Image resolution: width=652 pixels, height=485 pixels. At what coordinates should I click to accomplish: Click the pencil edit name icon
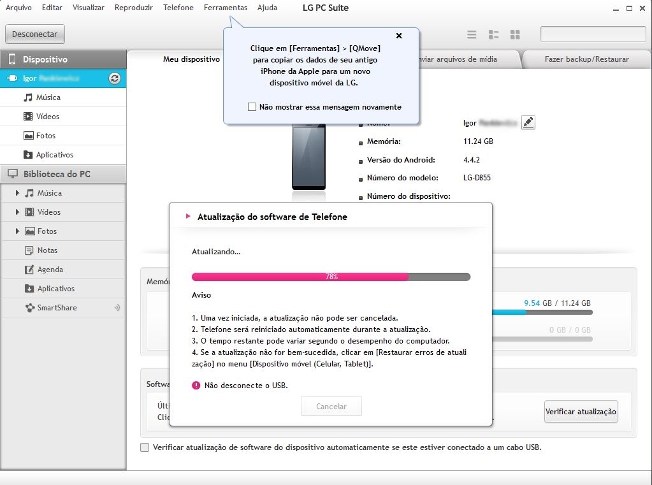(528, 122)
